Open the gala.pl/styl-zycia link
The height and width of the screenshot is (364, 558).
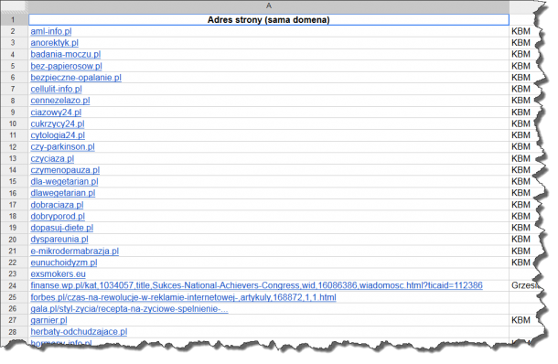[129, 308]
